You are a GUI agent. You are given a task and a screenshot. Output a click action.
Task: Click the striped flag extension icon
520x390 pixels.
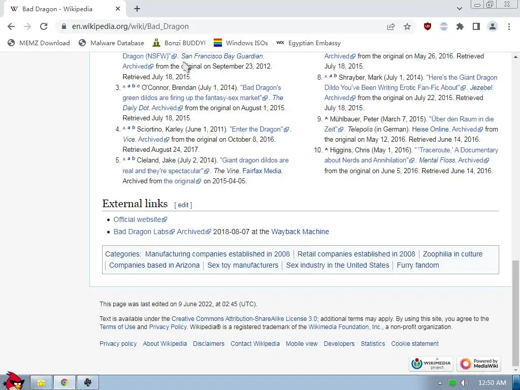click(444, 26)
